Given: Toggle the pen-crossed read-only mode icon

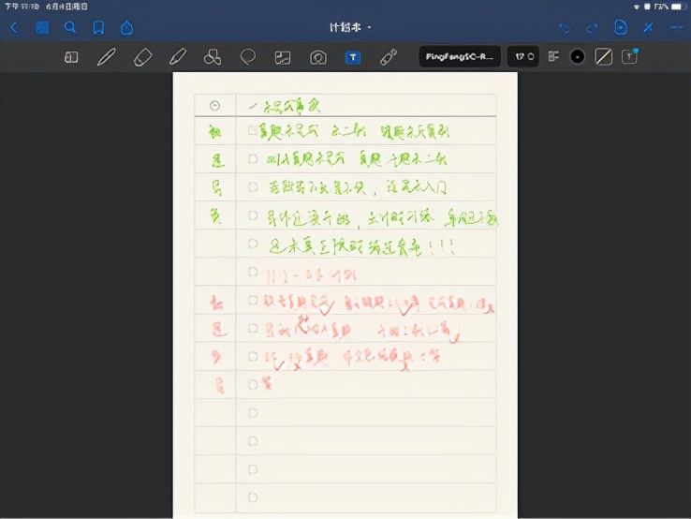Looking at the screenshot, I should 648,27.
